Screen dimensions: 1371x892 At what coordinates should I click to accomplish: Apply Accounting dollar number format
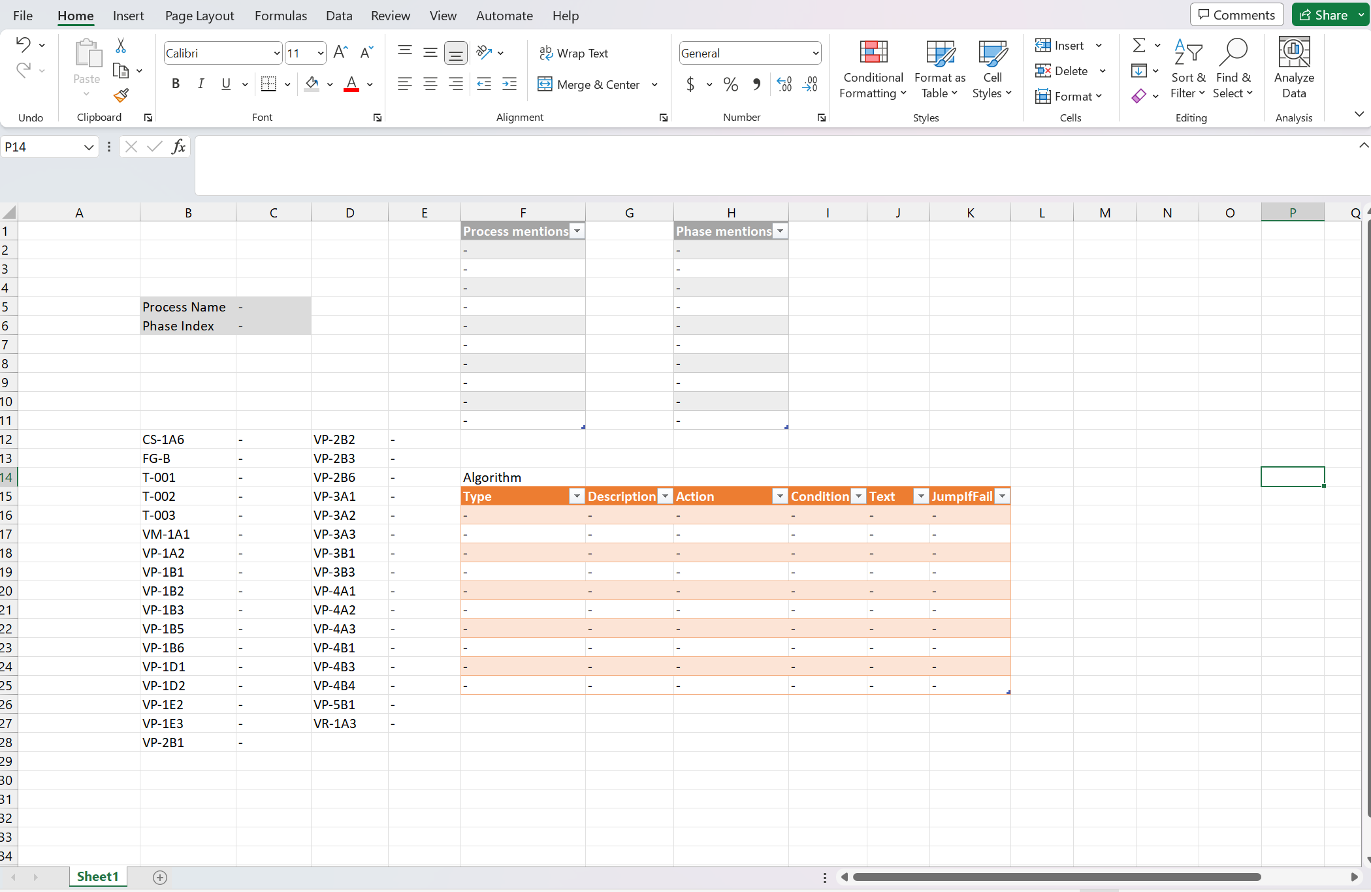(690, 84)
